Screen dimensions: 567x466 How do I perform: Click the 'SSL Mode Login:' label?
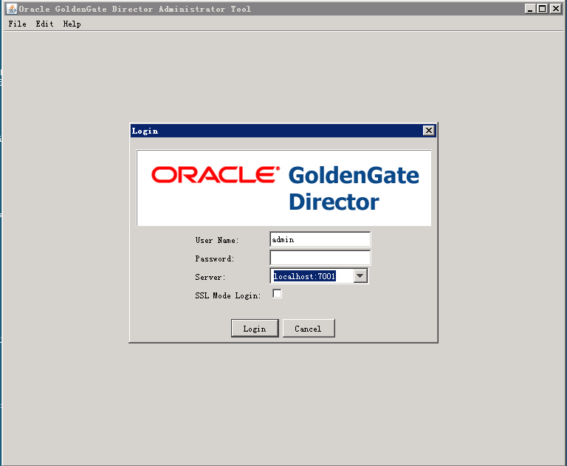point(228,295)
